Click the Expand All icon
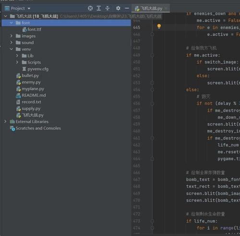The width and height of the screenshot is (240, 236). click(99, 8)
